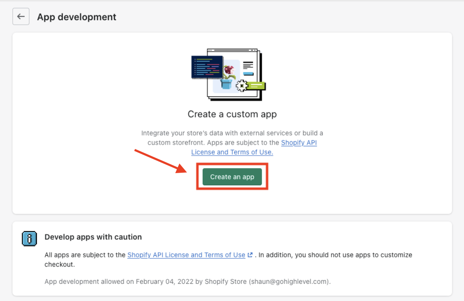Click the Integrate your store's data description text
464x301 pixels.
(232, 143)
